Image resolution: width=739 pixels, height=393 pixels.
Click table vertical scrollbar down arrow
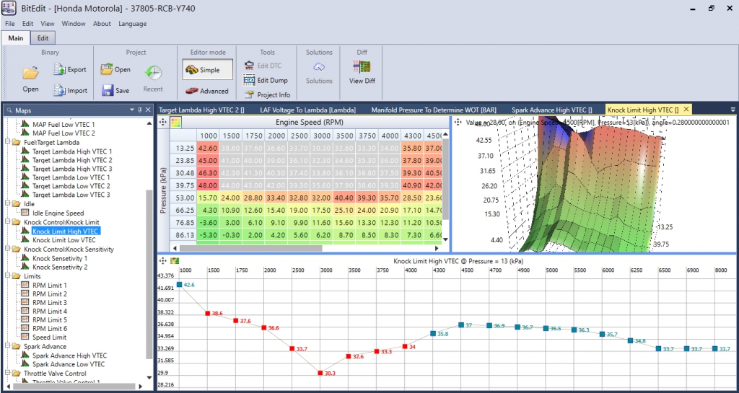click(445, 239)
